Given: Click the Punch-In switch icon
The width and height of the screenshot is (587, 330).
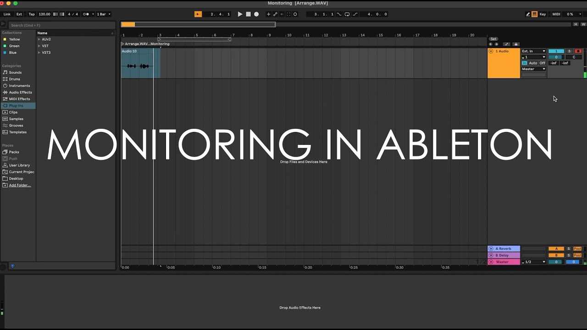Looking at the screenshot, I should tap(339, 14).
